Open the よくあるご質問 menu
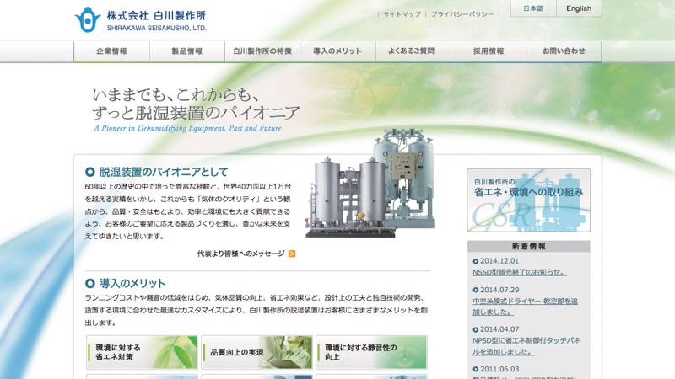This screenshot has height=379, width=675. point(413,51)
